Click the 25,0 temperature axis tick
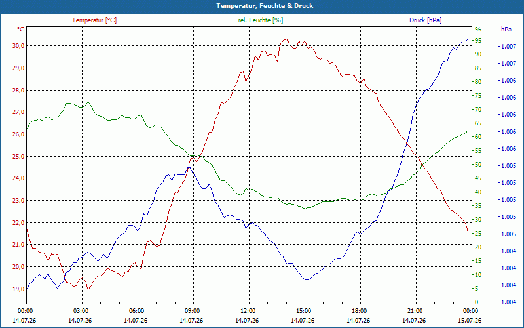 [x=19, y=156]
